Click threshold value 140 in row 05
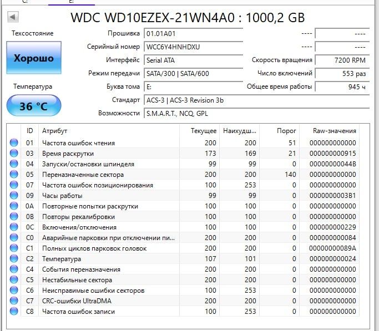 [290, 175]
